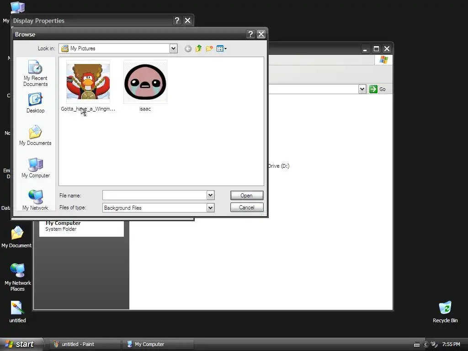Click the Browse dialog help button
468x351 pixels.
pyautogui.click(x=250, y=34)
